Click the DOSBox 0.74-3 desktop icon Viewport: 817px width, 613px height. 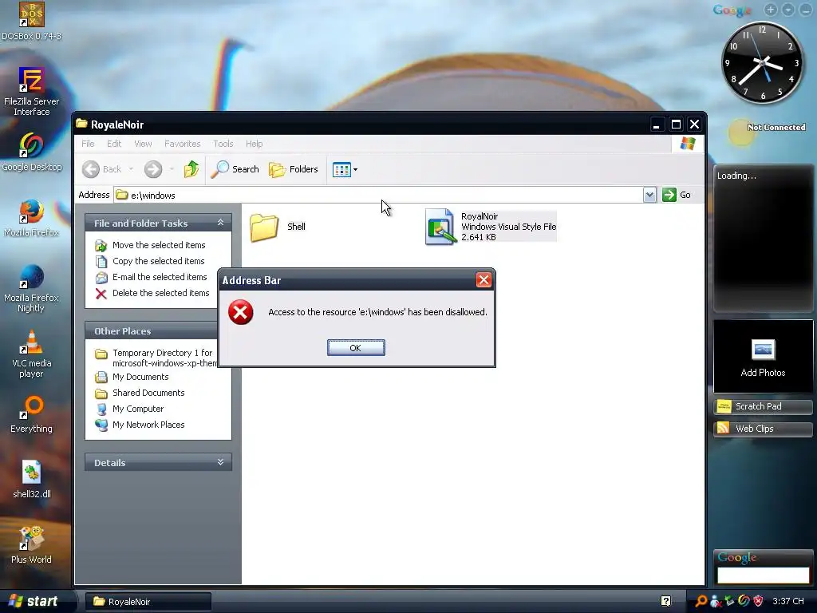(x=31, y=21)
